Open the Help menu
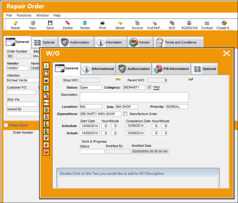The image size is (238, 203). 57,15
